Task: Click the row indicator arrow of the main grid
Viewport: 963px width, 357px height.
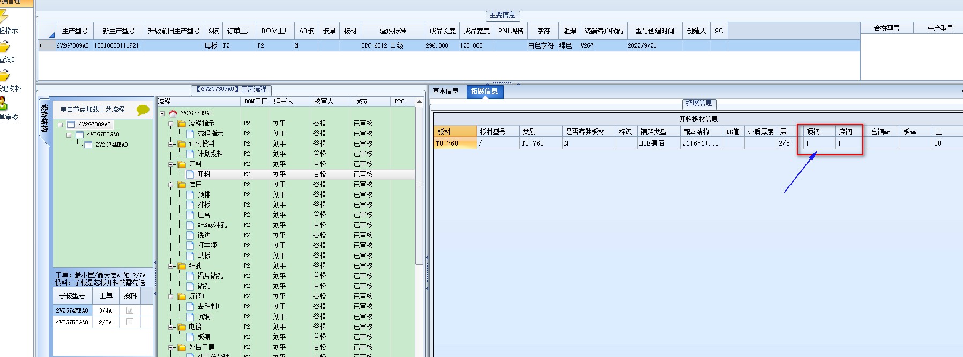Action: [41, 45]
